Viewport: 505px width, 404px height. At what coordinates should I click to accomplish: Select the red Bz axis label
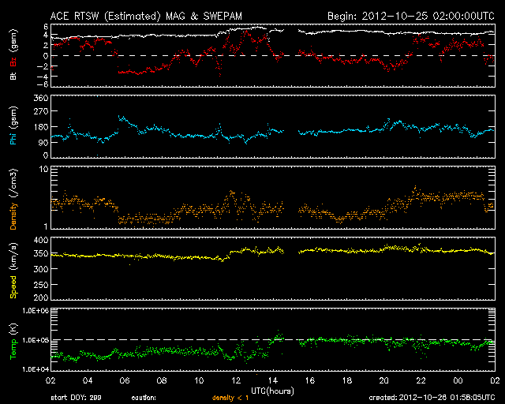coord(13,62)
